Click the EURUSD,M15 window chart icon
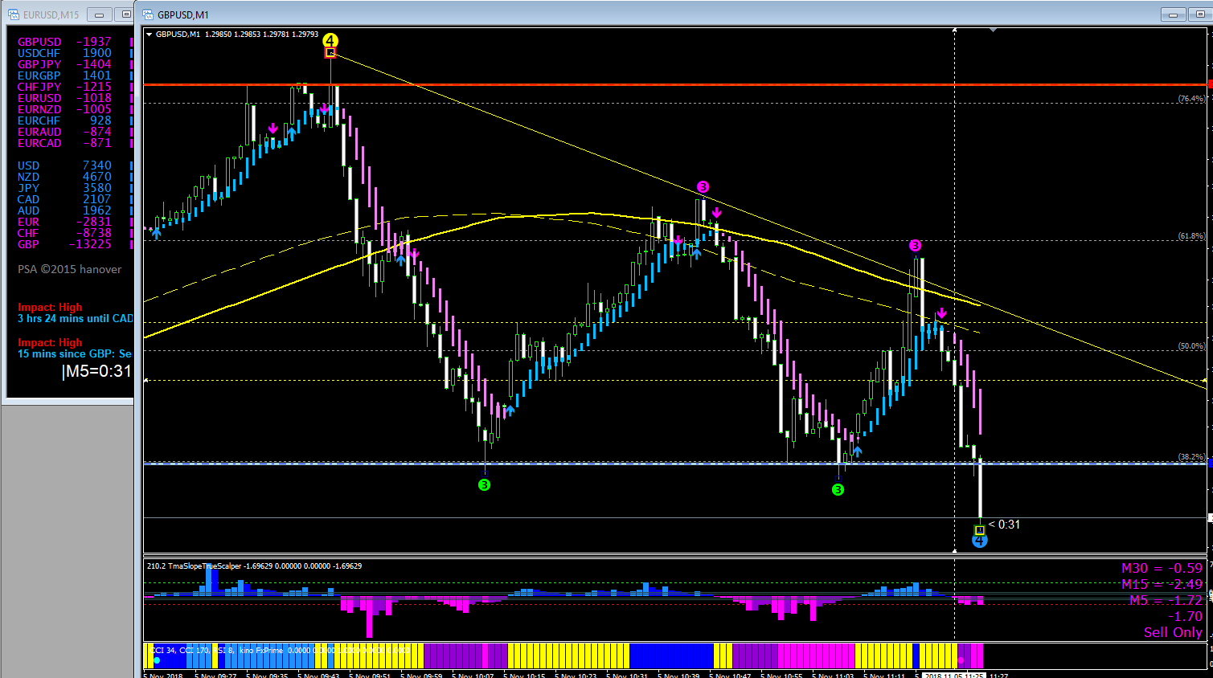The image size is (1213, 678). click(14, 14)
